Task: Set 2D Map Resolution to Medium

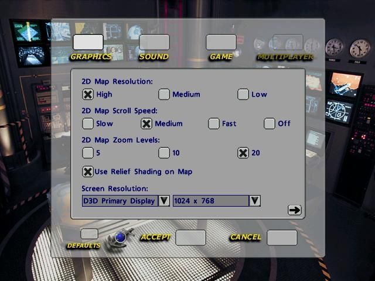Action: (x=164, y=94)
